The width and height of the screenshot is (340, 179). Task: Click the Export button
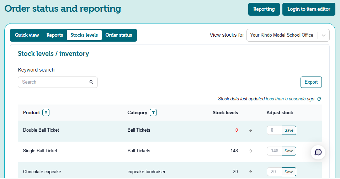click(311, 82)
